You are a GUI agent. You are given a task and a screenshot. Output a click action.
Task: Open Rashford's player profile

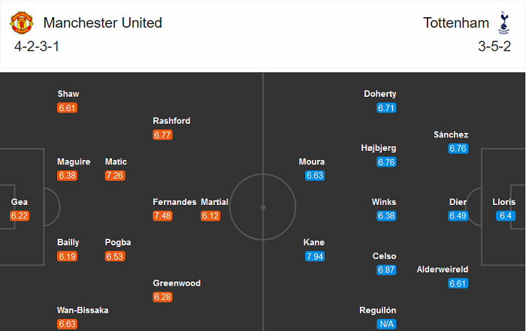point(171,121)
